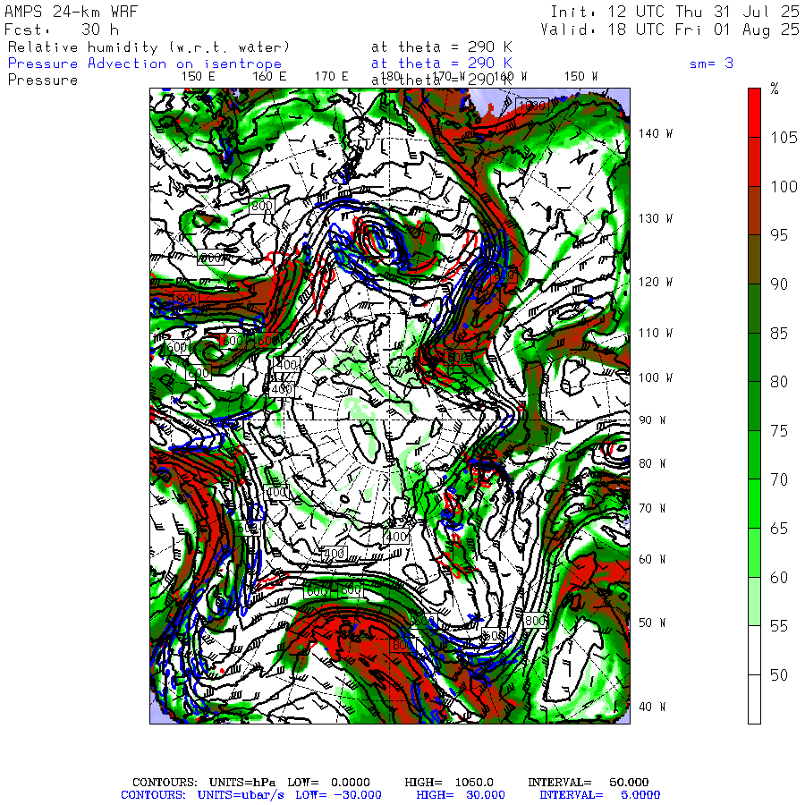This screenshot has height=805, width=805.
Task: Click the '40 W' longitude label
Action: (x=652, y=707)
